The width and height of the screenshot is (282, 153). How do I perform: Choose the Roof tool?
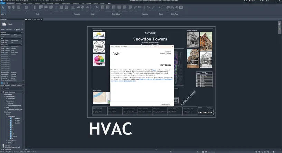coord(41,8)
